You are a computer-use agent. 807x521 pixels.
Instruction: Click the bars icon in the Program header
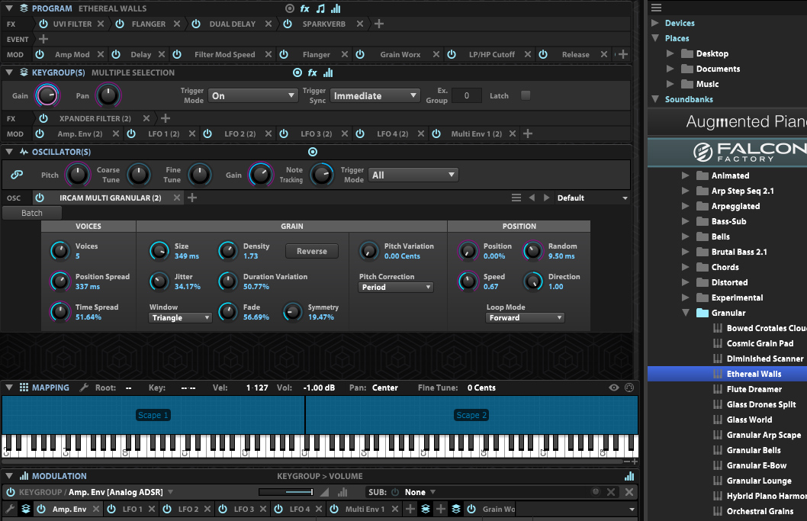336,8
